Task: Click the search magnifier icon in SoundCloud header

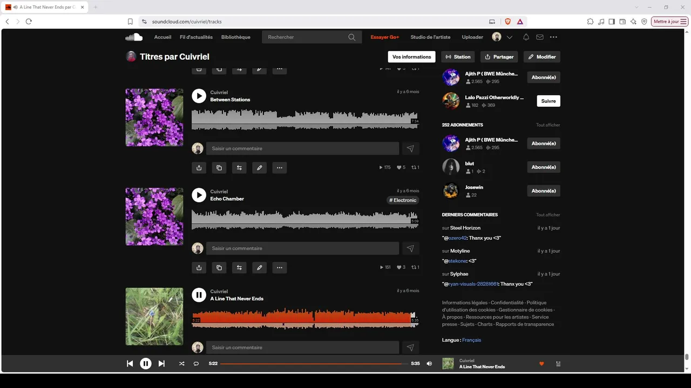Action: click(352, 37)
